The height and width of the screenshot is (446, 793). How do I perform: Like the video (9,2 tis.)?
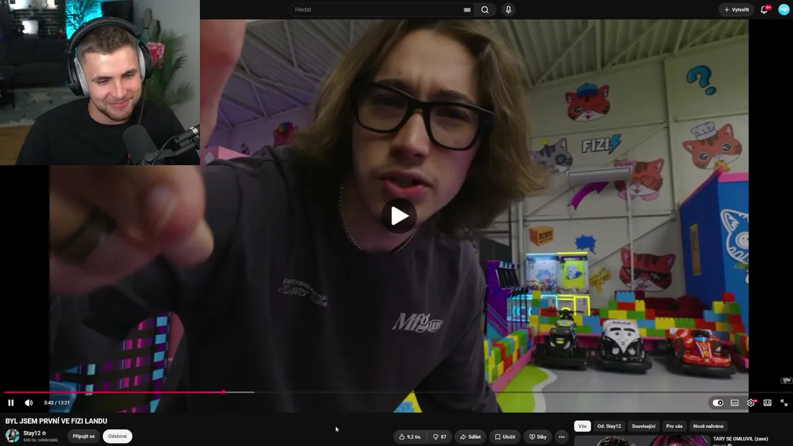(410, 437)
